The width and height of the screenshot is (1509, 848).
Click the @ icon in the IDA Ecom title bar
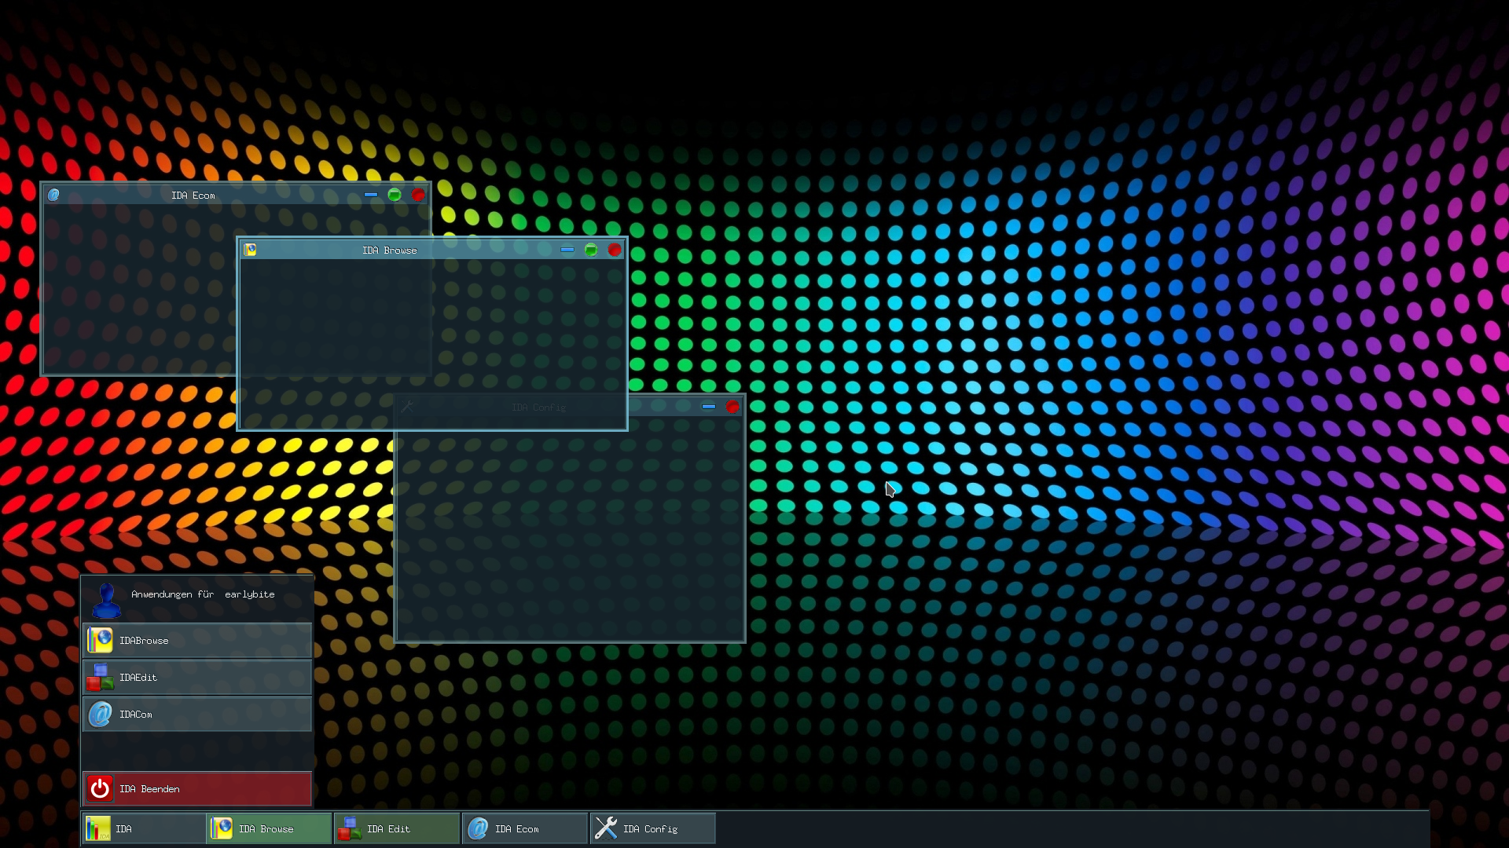point(54,195)
